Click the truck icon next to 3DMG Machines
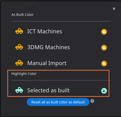The image size is (121, 117). point(19,47)
